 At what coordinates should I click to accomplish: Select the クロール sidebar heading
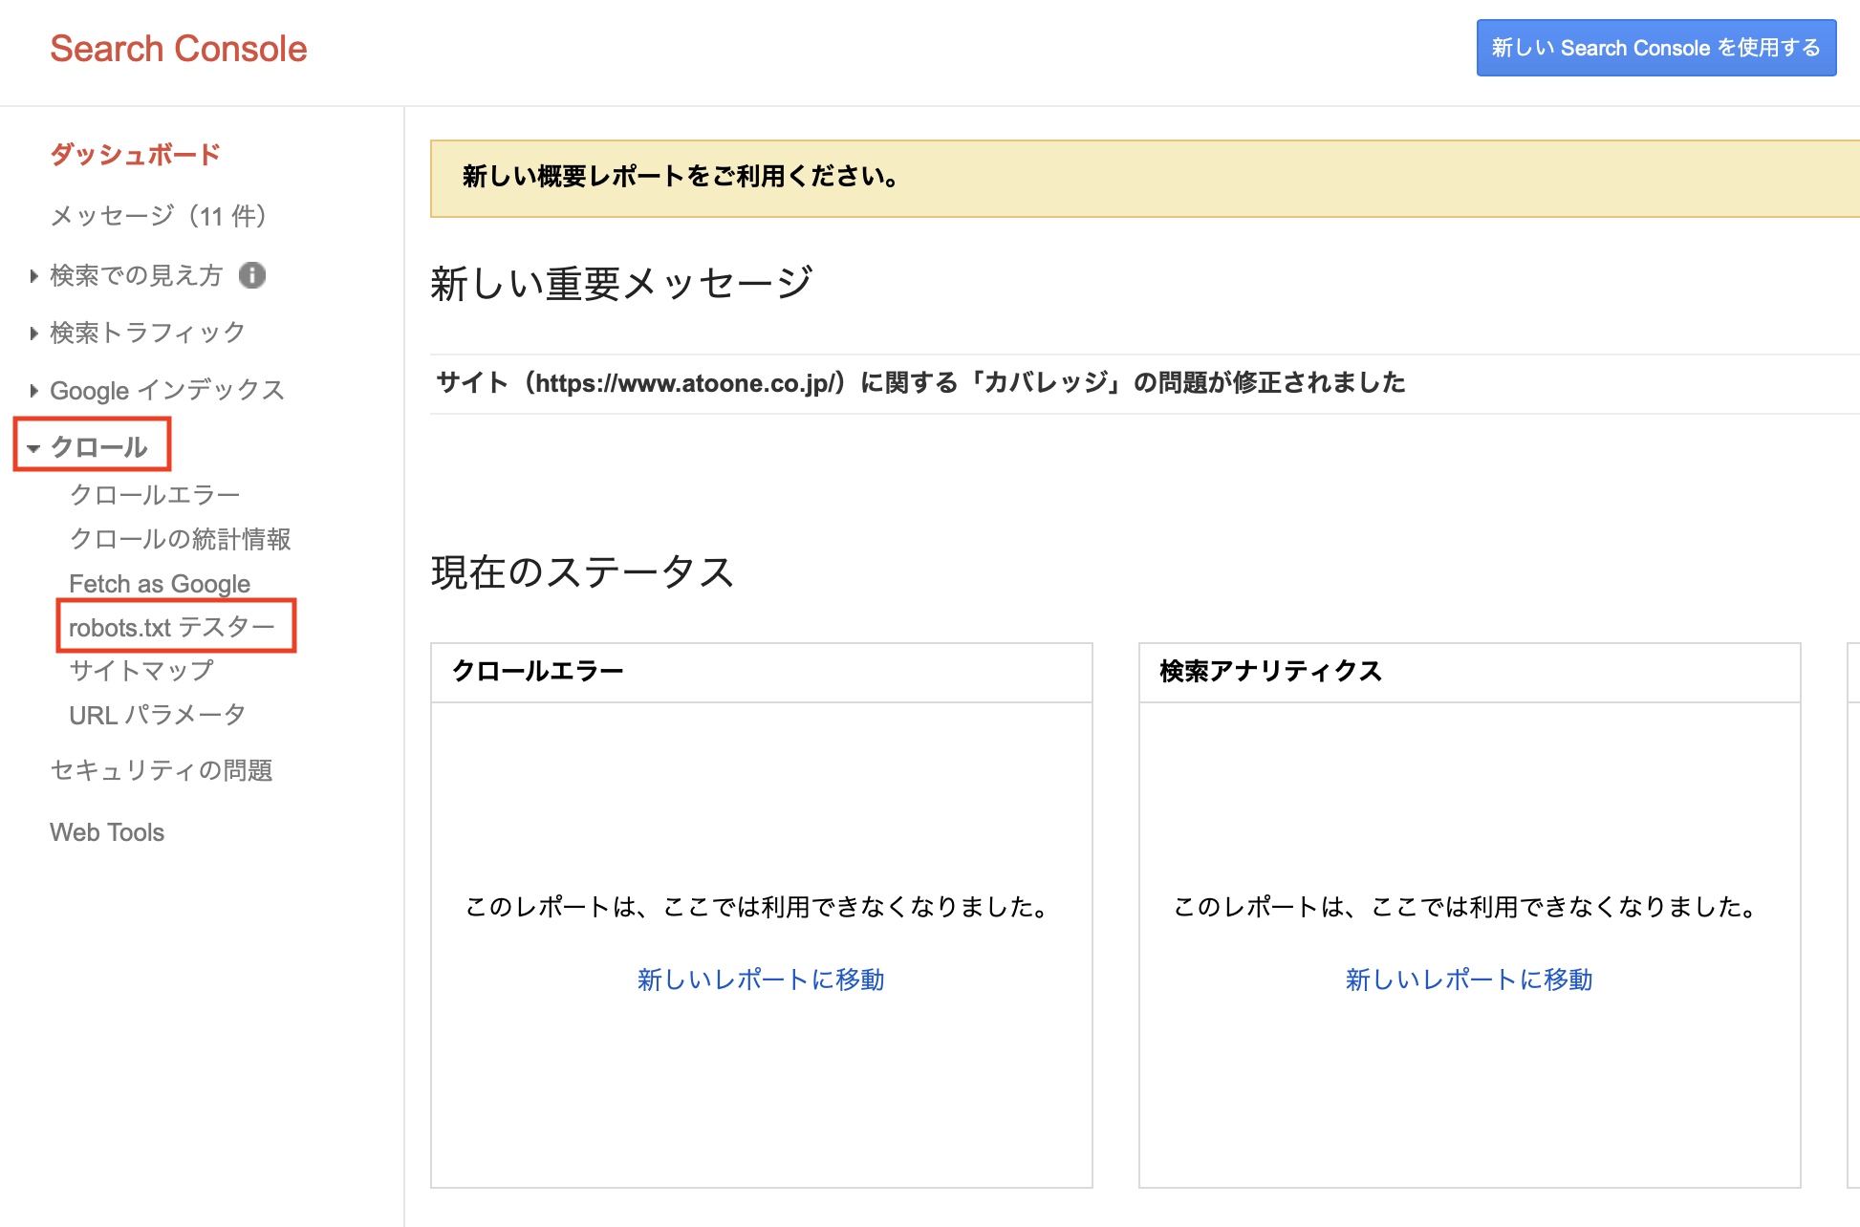pos(99,447)
